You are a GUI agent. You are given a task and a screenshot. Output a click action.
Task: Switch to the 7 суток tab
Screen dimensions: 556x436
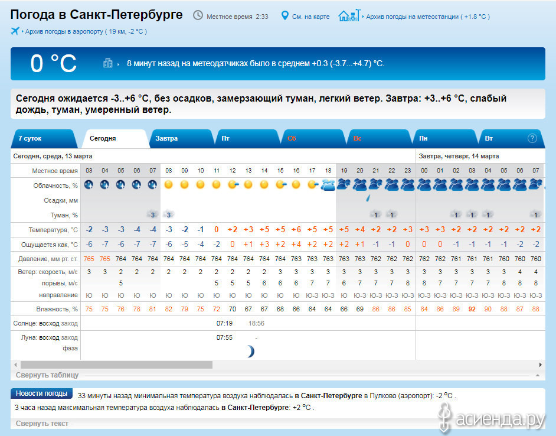(x=44, y=138)
